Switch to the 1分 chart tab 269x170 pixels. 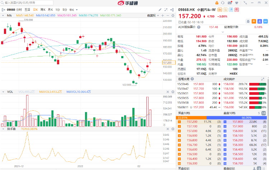pos(58,10)
